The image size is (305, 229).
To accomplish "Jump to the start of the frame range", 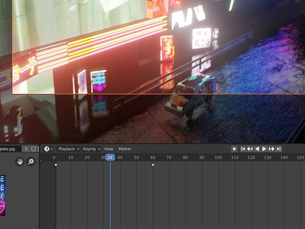I will coord(243,148).
